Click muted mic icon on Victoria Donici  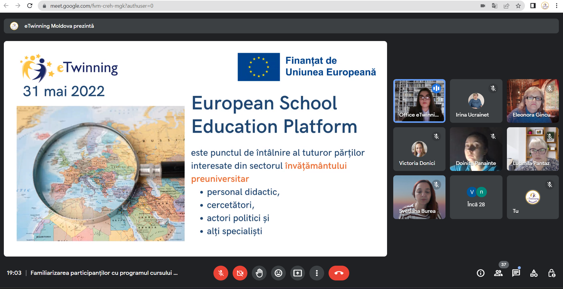click(436, 136)
